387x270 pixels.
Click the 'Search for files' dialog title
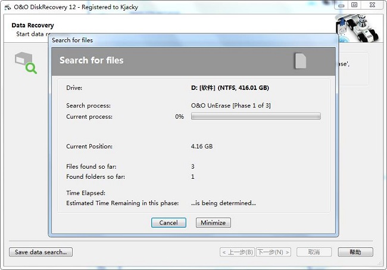[72, 41]
